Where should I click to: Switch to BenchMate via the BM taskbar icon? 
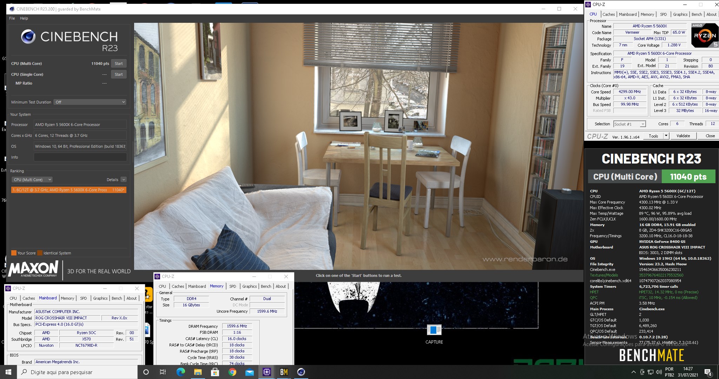pyautogui.click(x=284, y=372)
